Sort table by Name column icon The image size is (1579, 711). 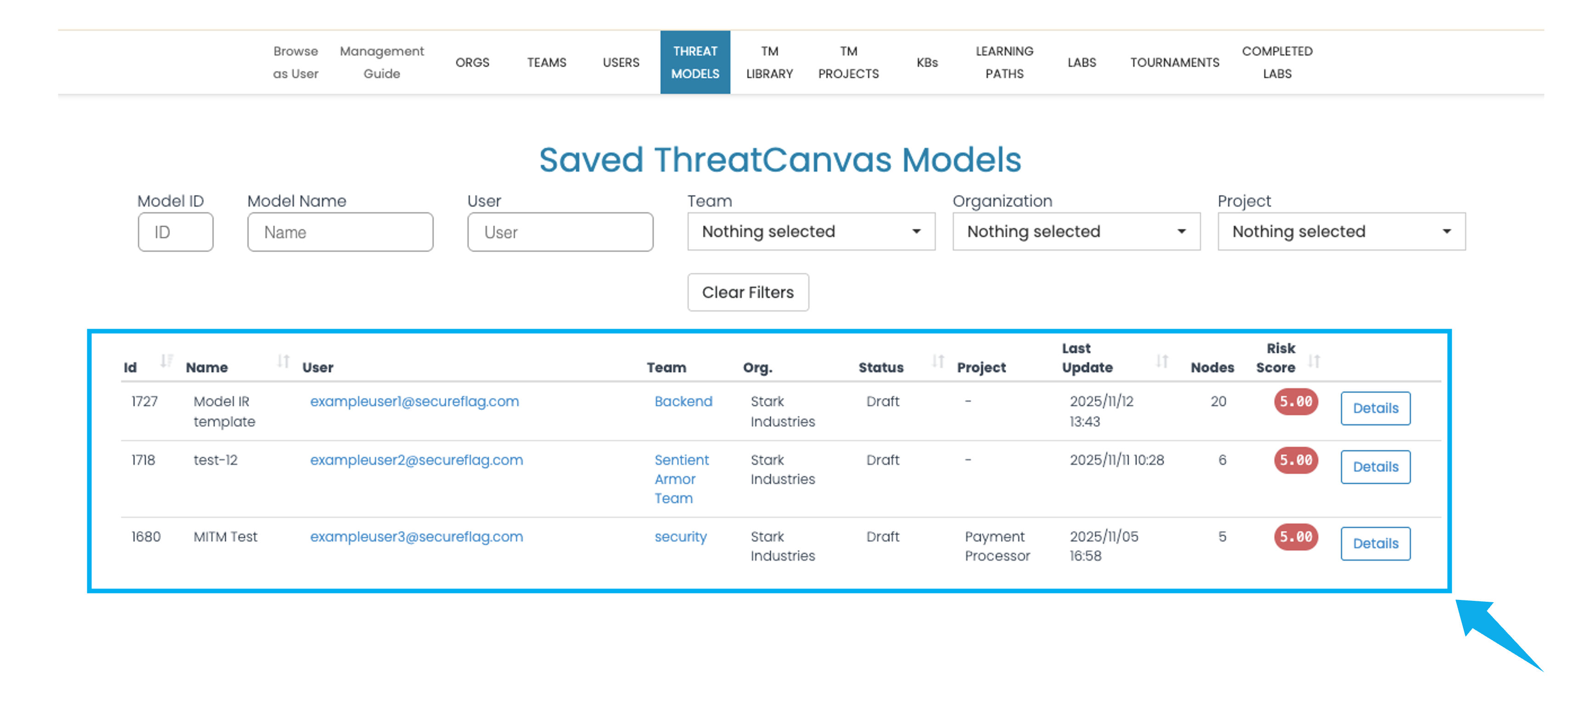283,361
